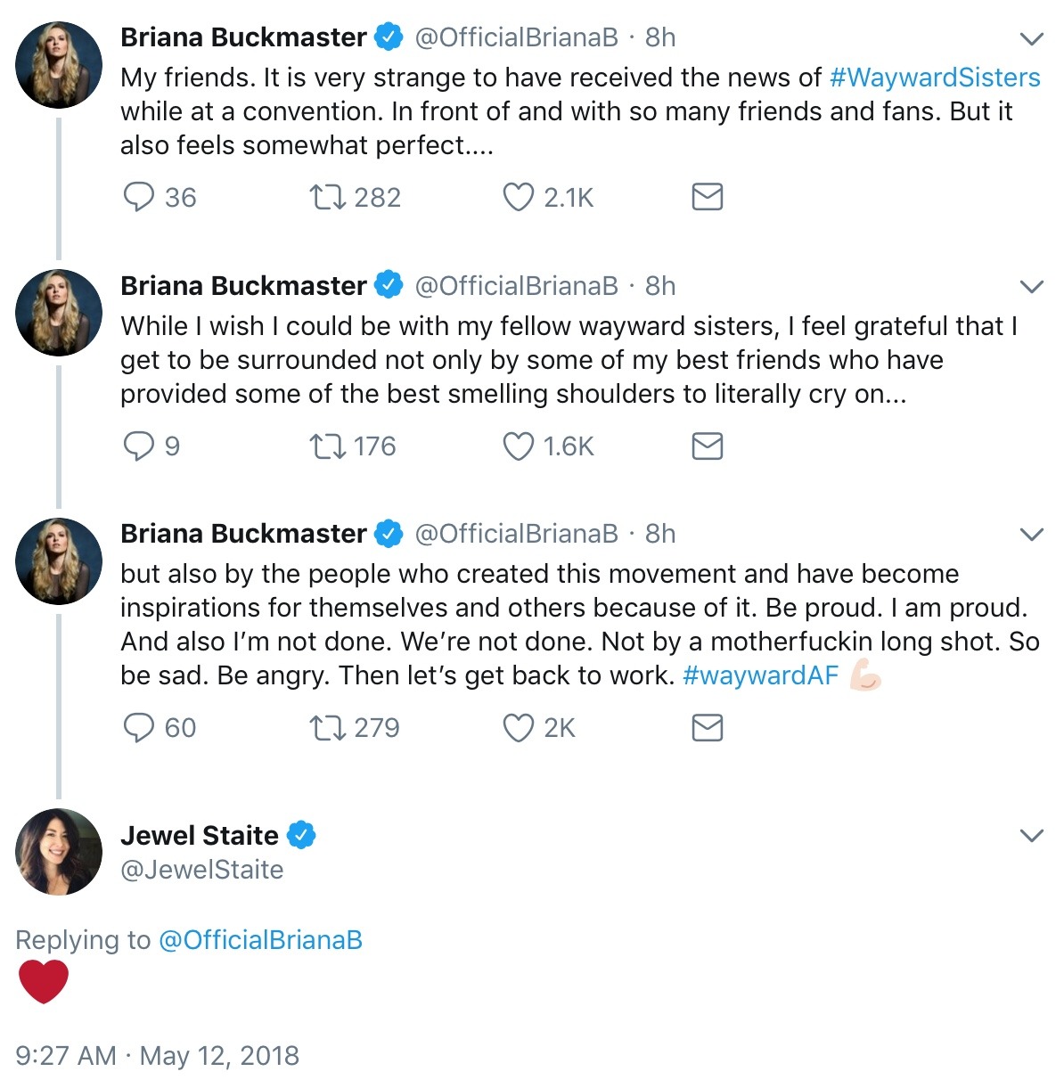Retweet the tweet with 176 retweets
The height and width of the screenshot is (1088, 1064).
point(327,446)
